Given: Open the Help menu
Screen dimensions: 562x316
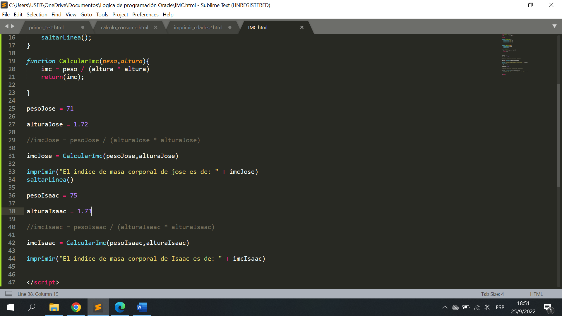Looking at the screenshot, I should [x=168, y=15].
